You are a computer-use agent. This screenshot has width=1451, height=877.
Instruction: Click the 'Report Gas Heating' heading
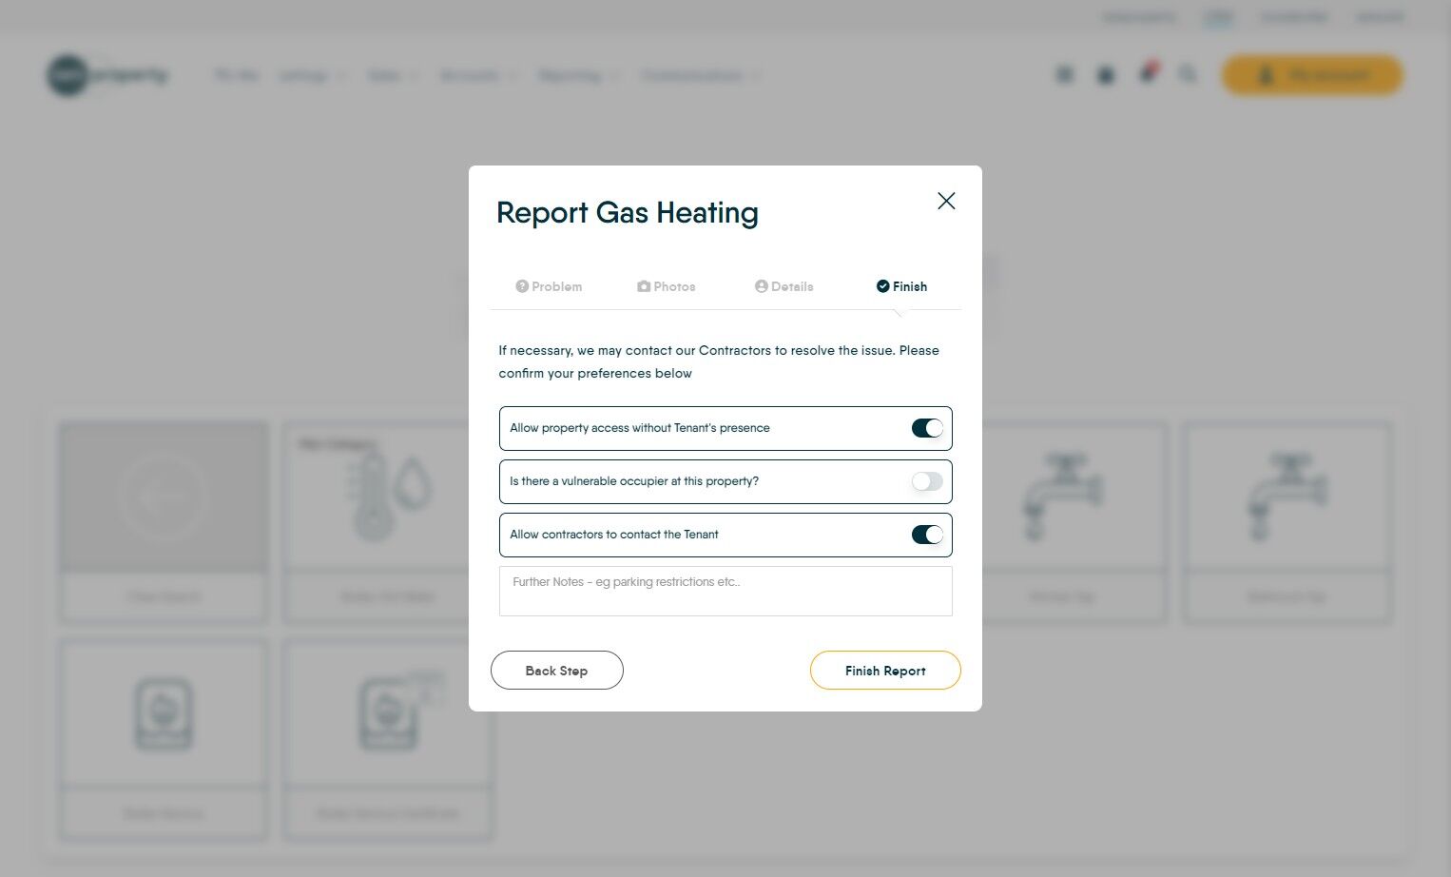628,213
